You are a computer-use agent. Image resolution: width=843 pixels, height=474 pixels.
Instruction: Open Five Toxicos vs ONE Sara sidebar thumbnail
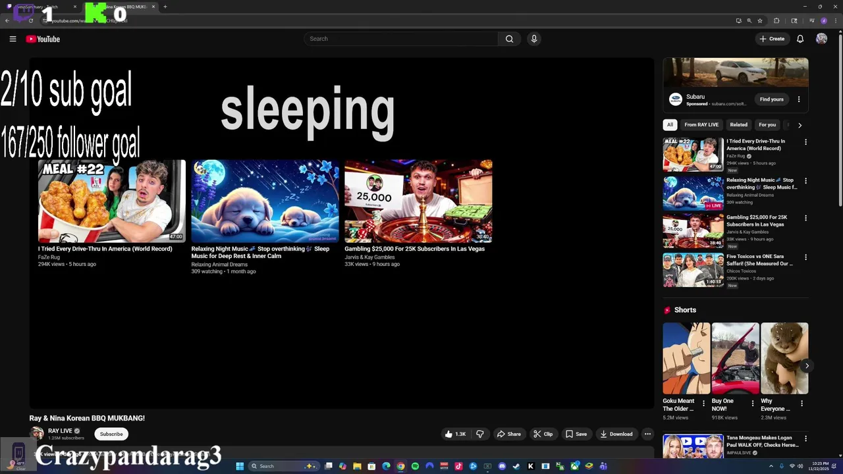coord(693,270)
